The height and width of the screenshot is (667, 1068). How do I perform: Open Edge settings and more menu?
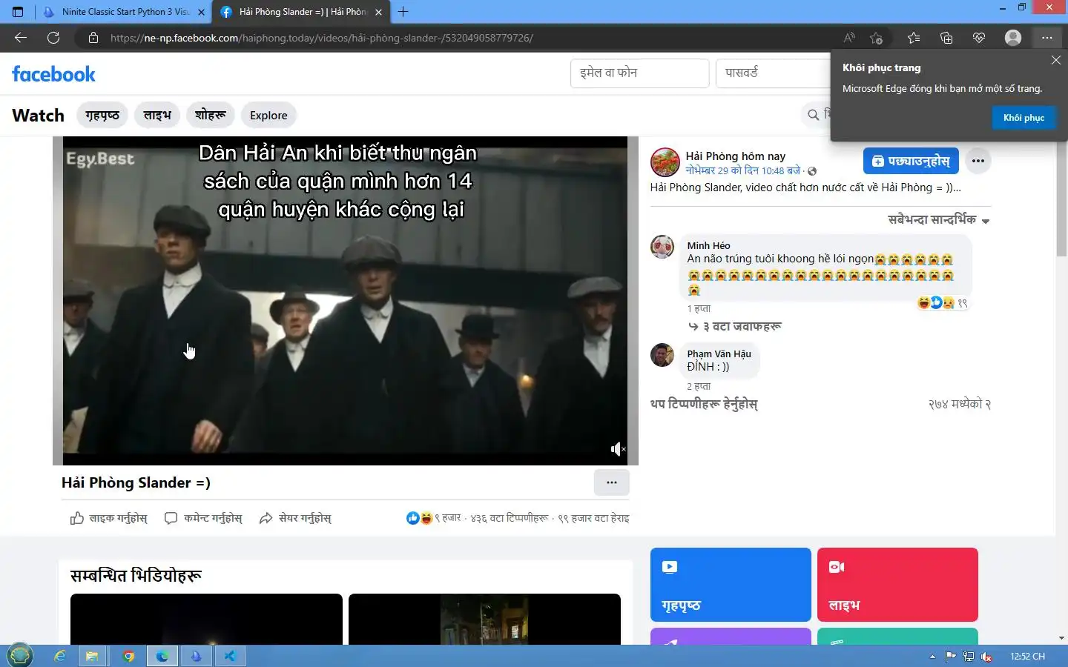point(1046,38)
